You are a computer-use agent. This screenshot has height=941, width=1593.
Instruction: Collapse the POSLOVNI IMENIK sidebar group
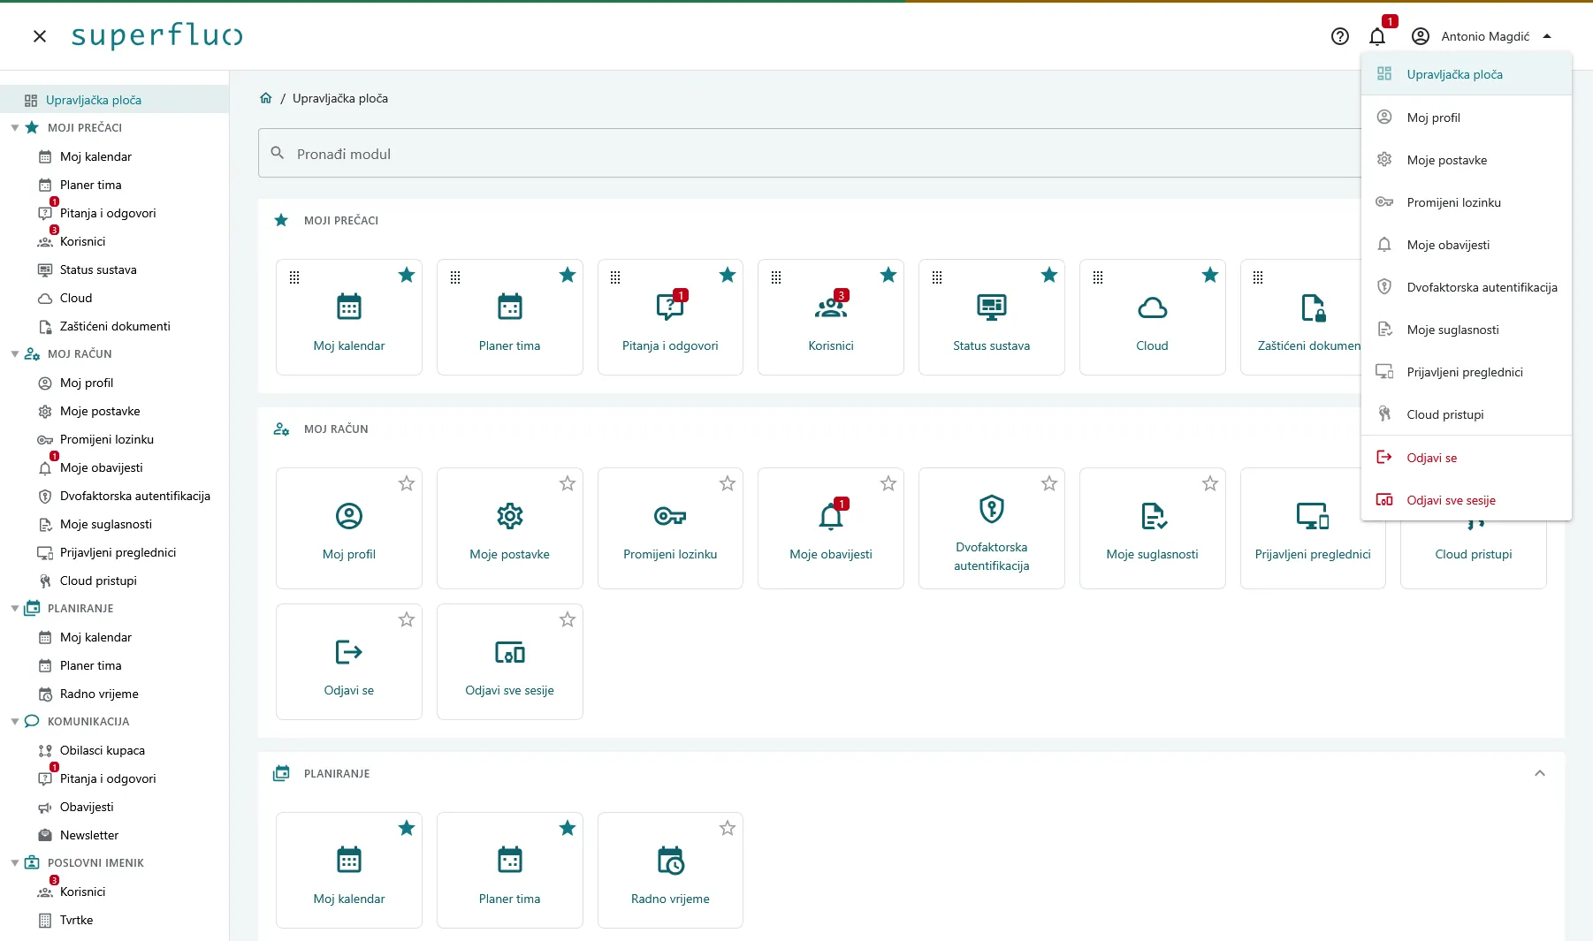click(15, 863)
